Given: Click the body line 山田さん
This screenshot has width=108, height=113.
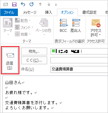Looking at the screenshot, I should tap(13, 82).
